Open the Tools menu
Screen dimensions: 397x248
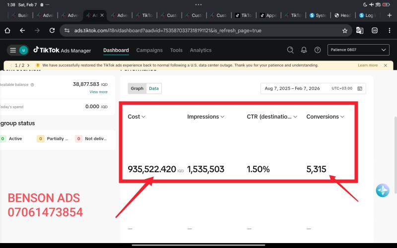pos(176,50)
